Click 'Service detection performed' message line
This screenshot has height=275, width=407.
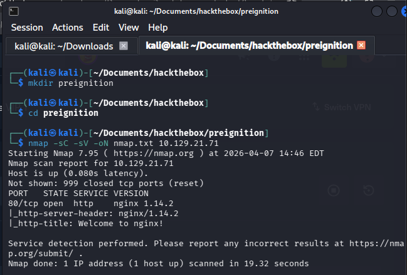pos(206,244)
